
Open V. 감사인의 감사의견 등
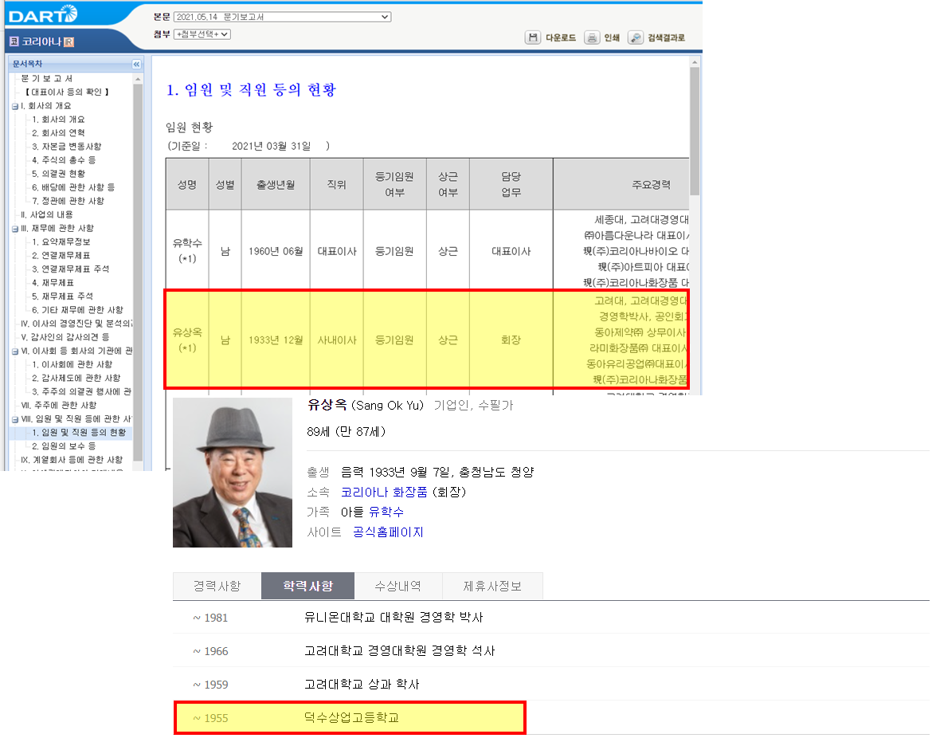click(x=65, y=337)
